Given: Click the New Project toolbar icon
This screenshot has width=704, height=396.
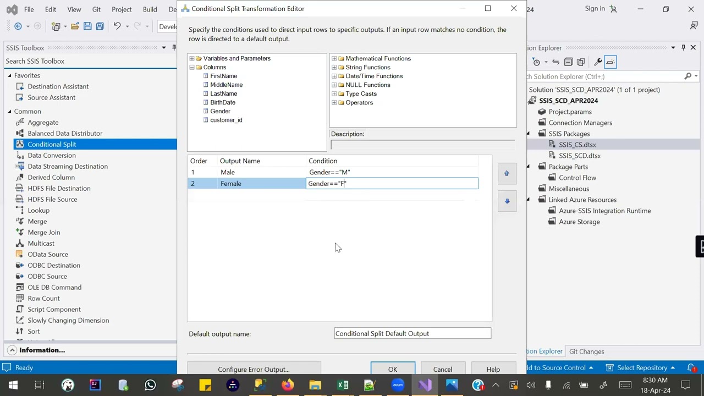Looking at the screenshot, I should [x=56, y=26].
